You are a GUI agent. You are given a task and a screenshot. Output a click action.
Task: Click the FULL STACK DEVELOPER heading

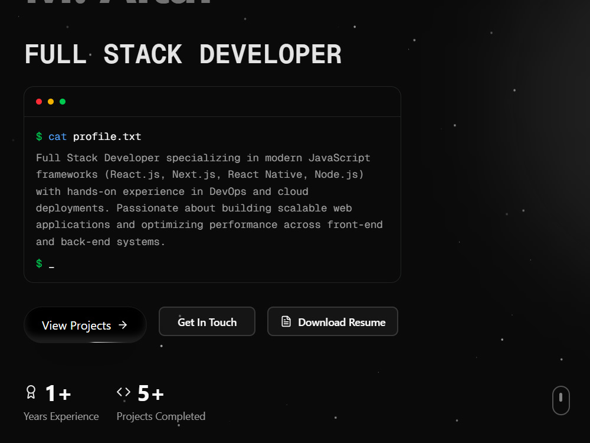click(183, 54)
